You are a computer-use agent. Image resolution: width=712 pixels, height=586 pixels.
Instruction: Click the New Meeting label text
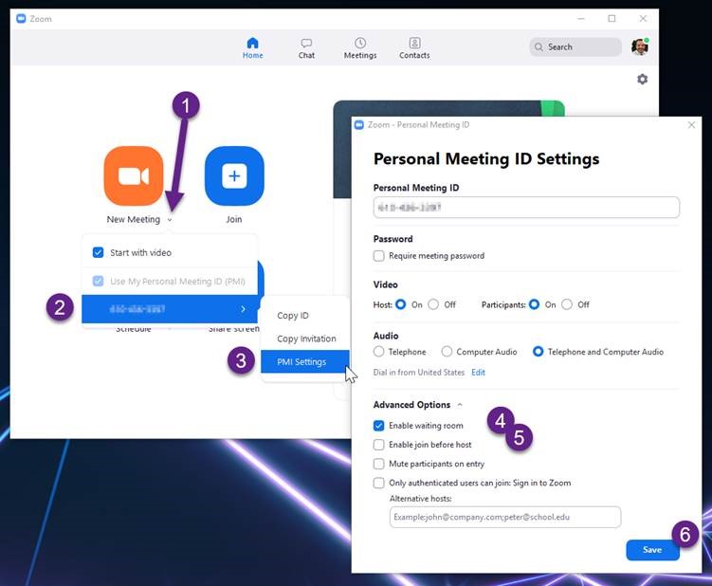pos(134,219)
